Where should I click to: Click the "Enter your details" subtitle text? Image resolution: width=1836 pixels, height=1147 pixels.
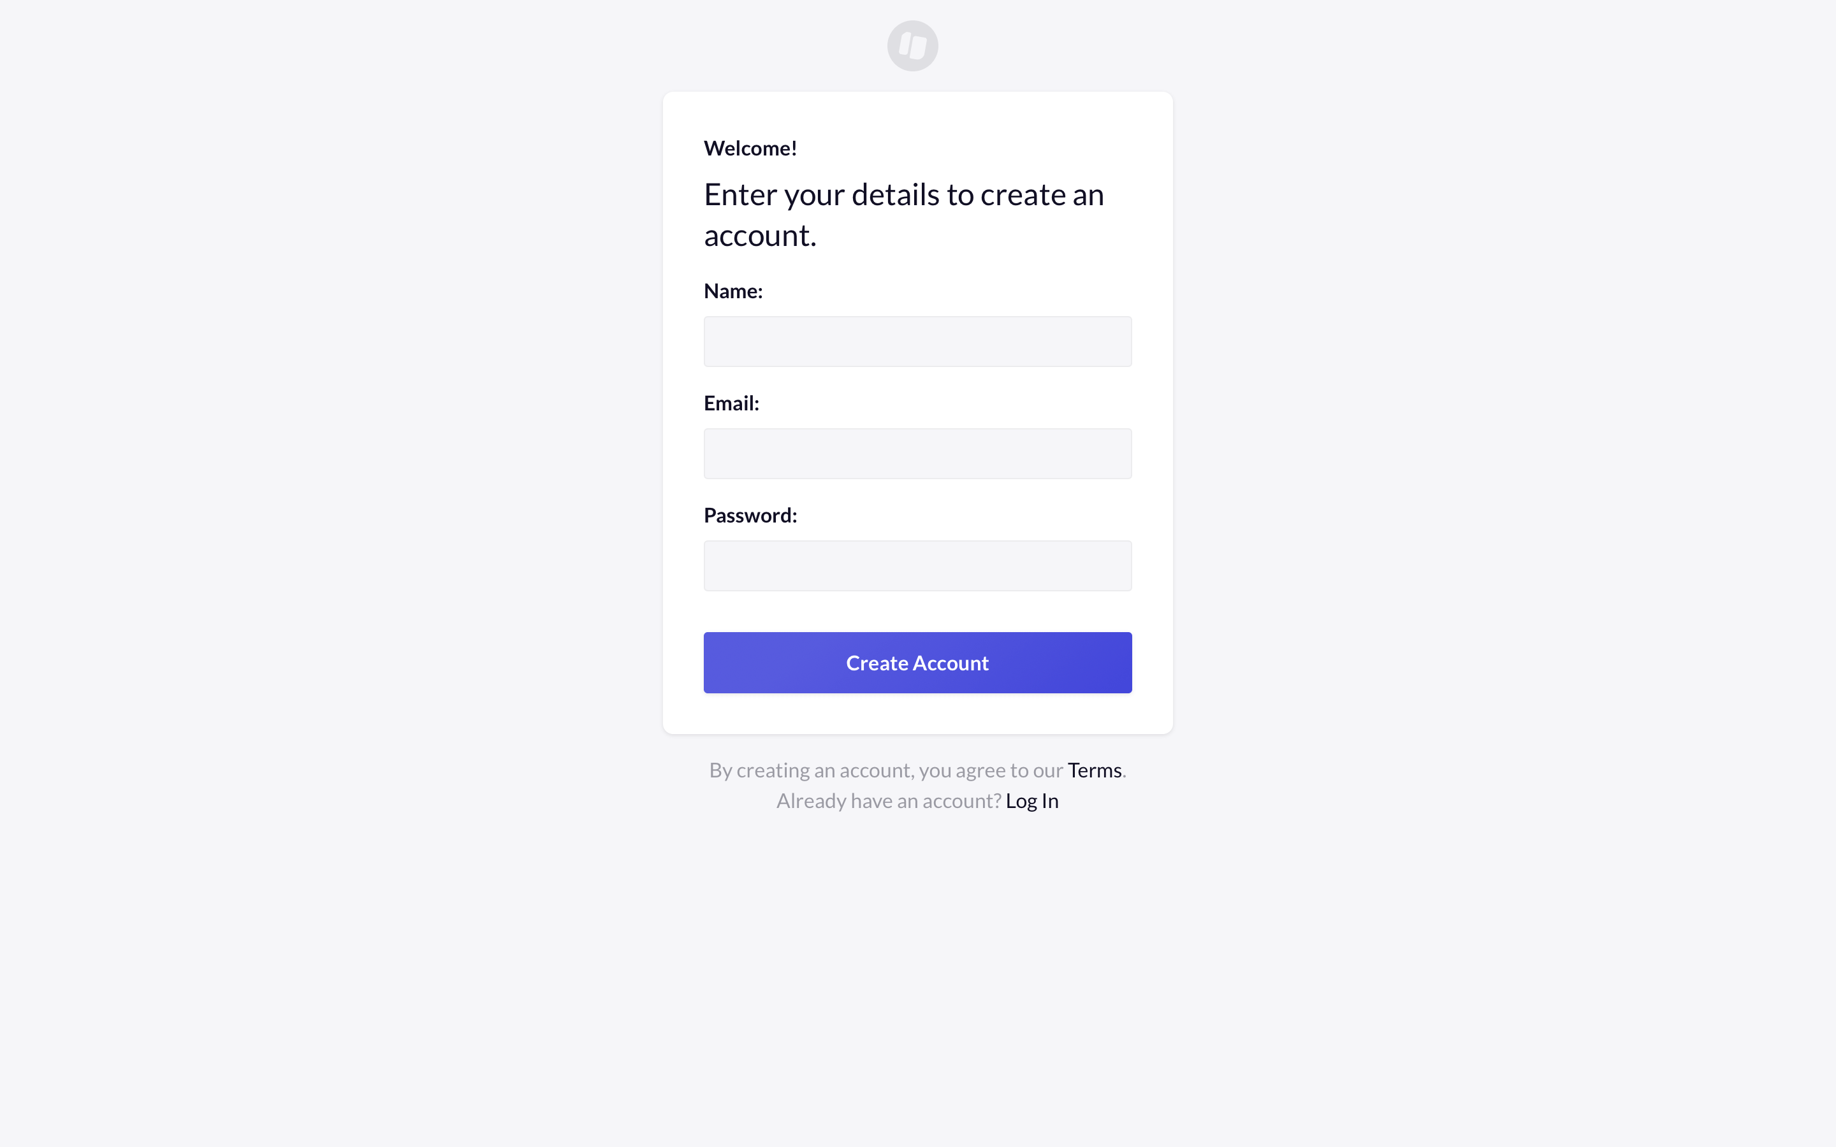pos(903,214)
